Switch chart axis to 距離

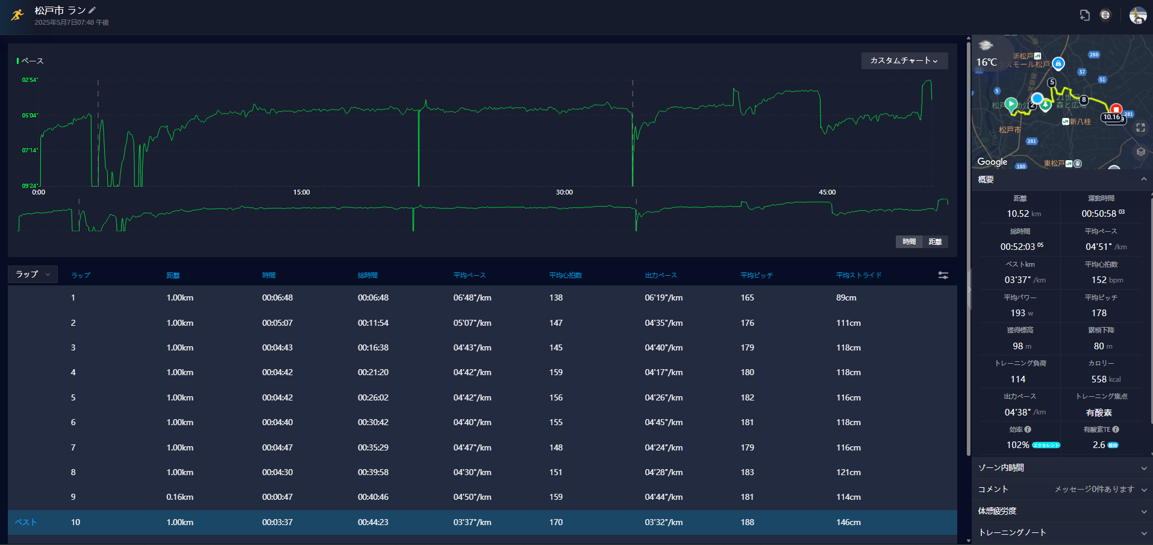[x=935, y=241]
